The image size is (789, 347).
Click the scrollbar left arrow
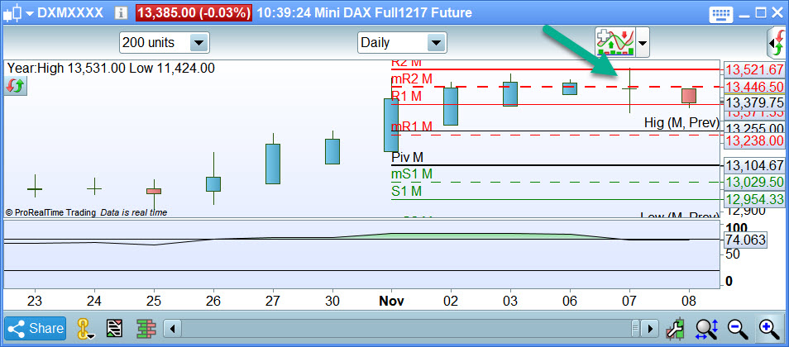pos(173,330)
